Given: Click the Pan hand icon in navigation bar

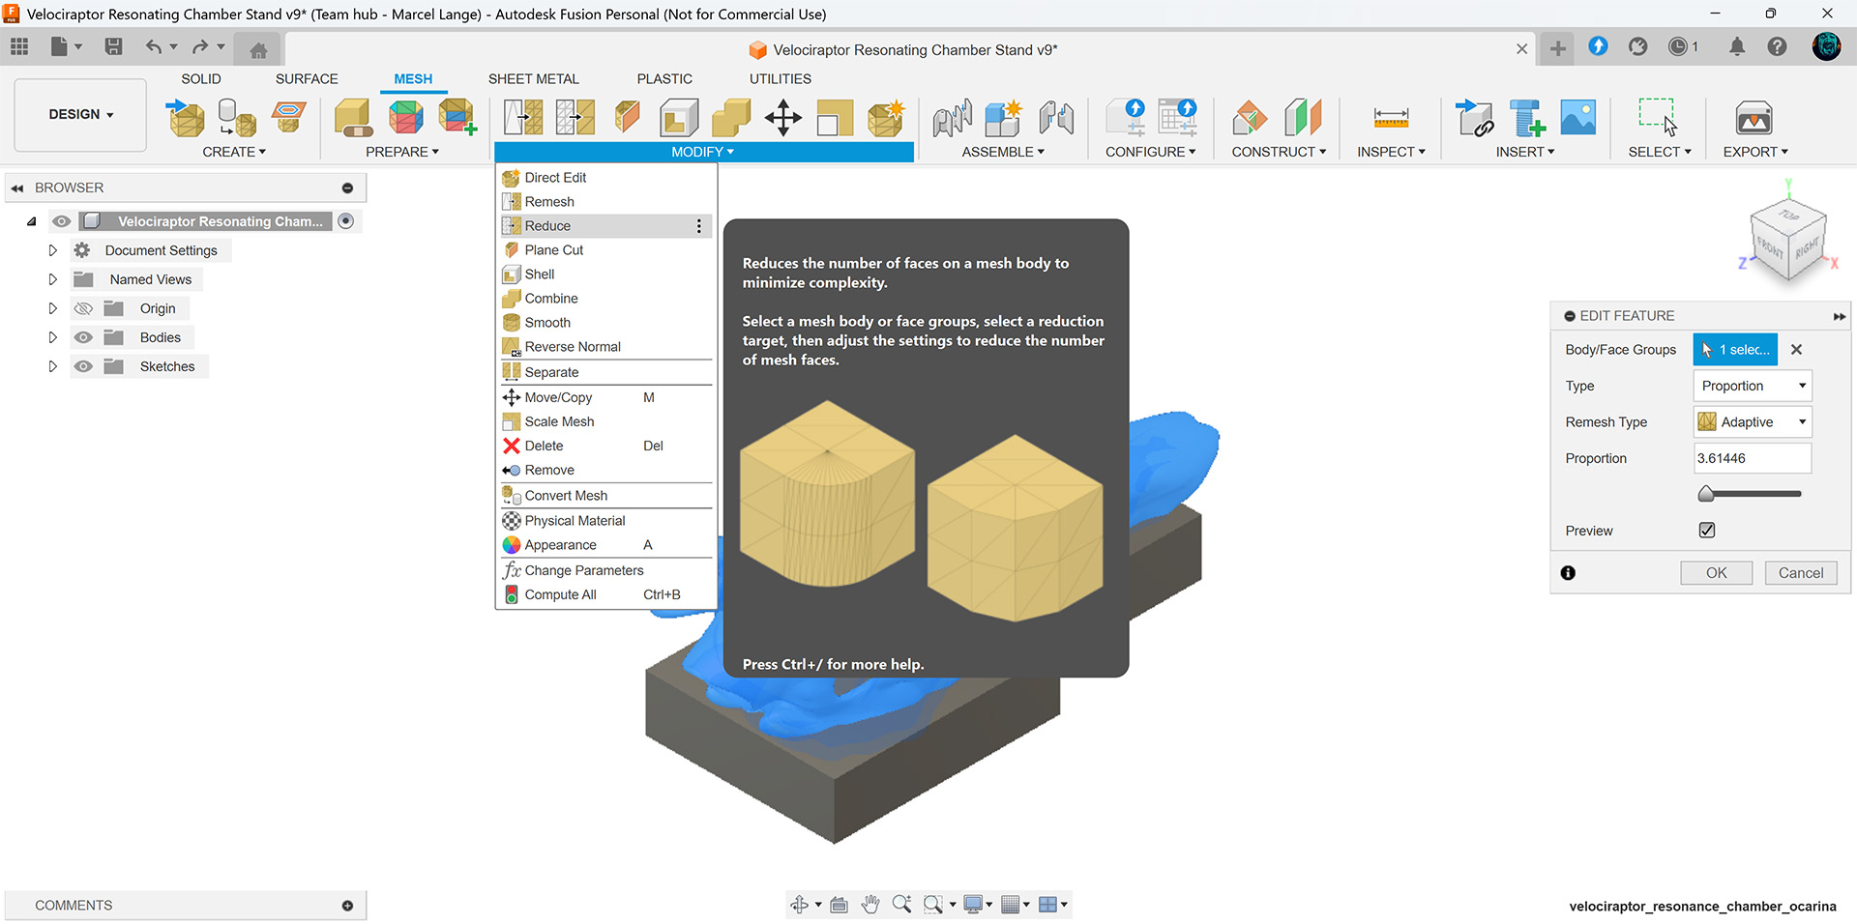Looking at the screenshot, I should [x=870, y=905].
